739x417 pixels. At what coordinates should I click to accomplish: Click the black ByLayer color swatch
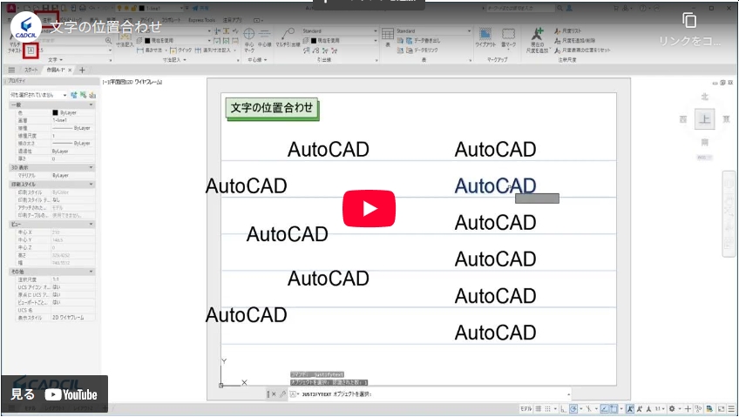[x=55, y=113]
